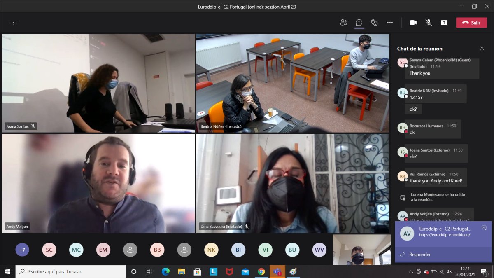This screenshot has height=278, width=494.
Task: Open the three-dots more actions menu
Action: tap(390, 23)
